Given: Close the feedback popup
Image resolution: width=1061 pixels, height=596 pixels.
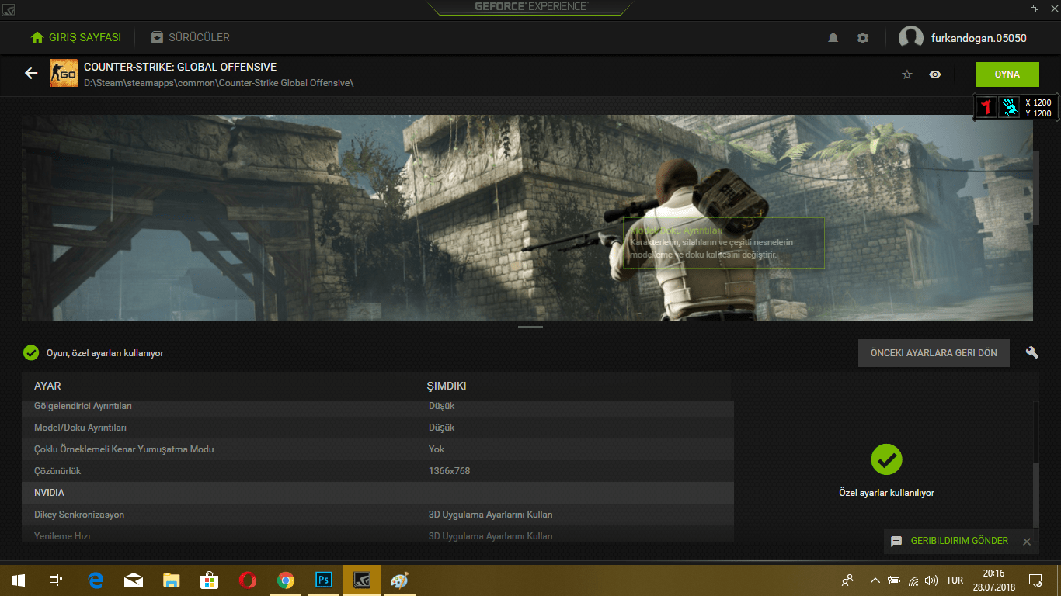Looking at the screenshot, I should (1027, 542).
